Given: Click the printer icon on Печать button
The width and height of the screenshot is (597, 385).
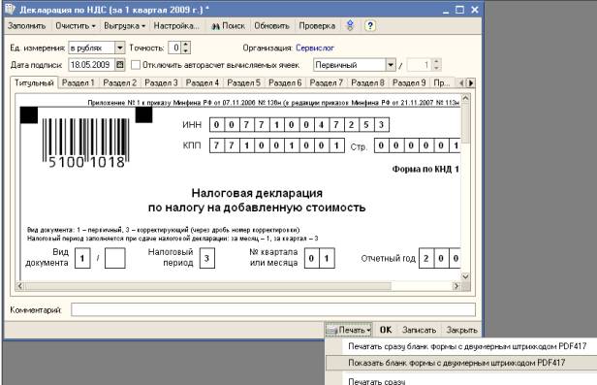Looking at the screenshot, I should point(331,330).
